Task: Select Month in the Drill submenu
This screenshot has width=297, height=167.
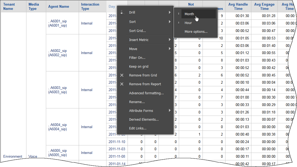Action: [x=189, y=14]
